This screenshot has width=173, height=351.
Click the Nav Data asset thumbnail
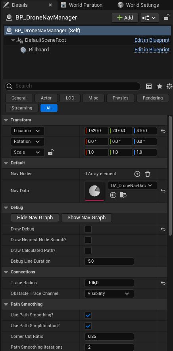(94, 191)
